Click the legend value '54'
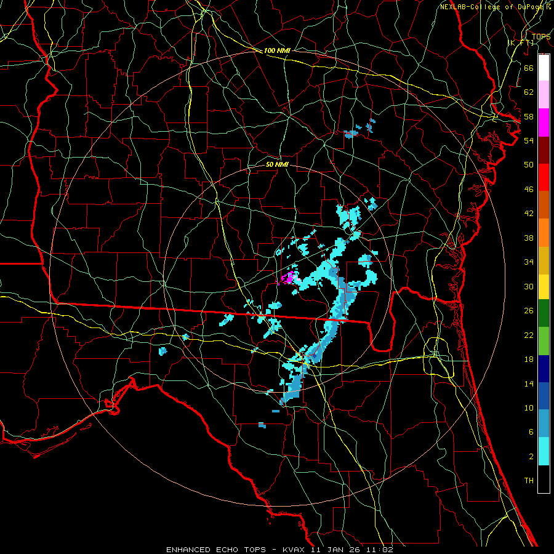 pos(529,140)
